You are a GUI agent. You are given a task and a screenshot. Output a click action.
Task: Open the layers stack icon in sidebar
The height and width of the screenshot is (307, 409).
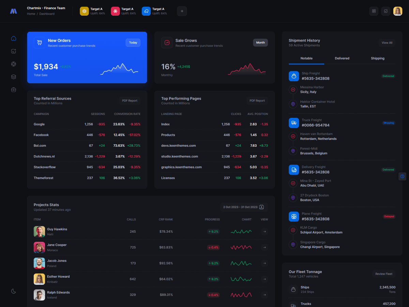[14, 77]
